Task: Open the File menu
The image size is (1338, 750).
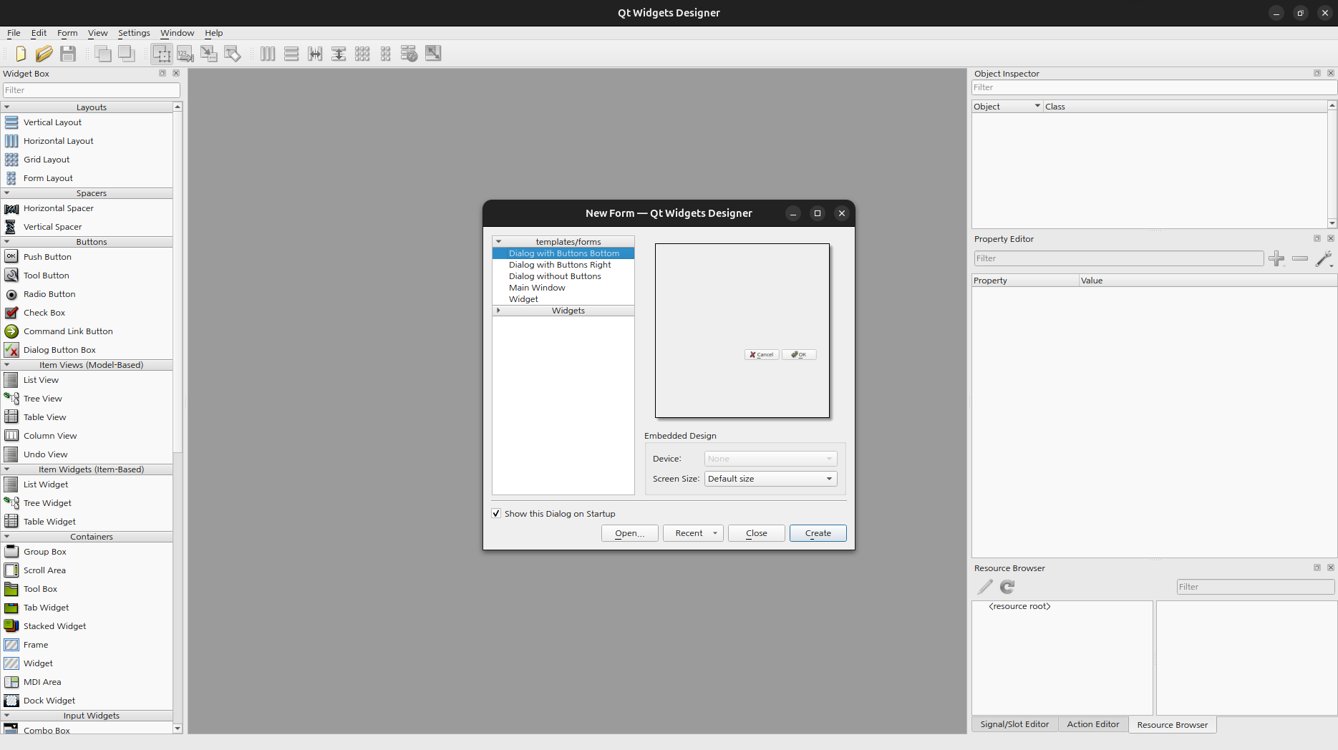Action: pos(14,33)
